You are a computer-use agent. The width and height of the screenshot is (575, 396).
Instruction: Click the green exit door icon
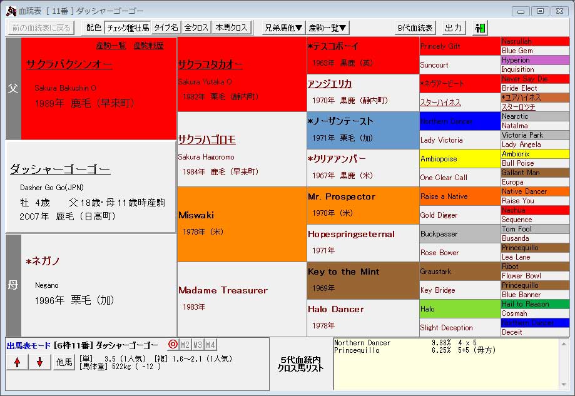click(480, 28)
